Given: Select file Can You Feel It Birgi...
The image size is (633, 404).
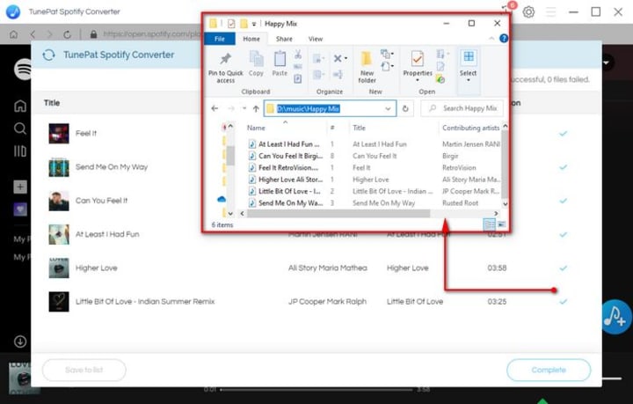Looking at the screenshot, I should point(290,156).
